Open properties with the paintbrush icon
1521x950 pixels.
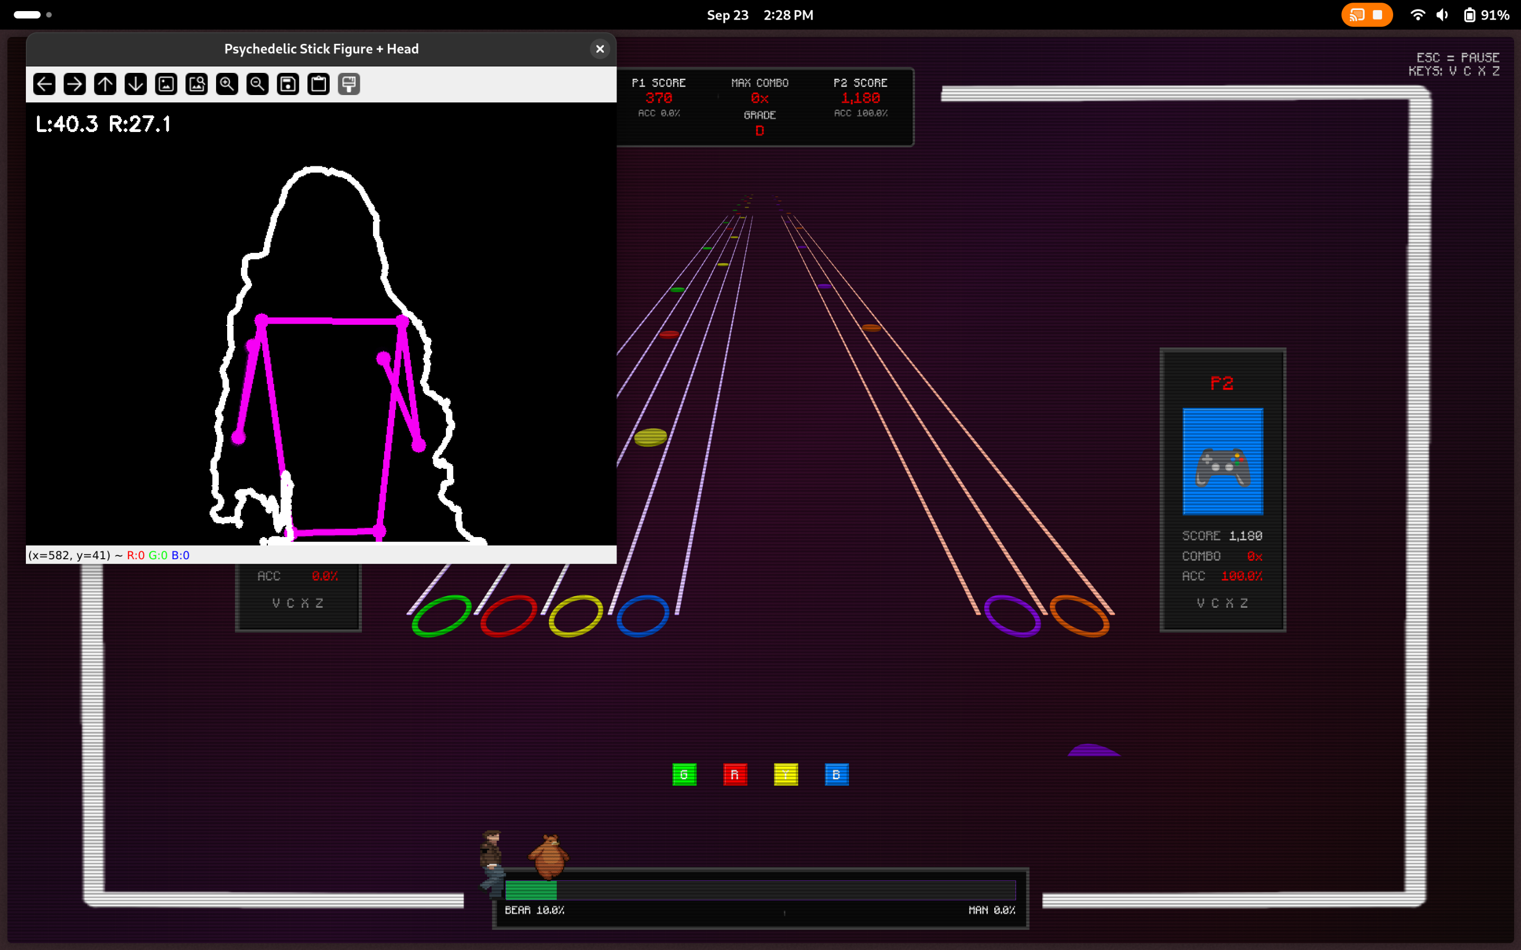pyautogui.click(x=349, y=84)
